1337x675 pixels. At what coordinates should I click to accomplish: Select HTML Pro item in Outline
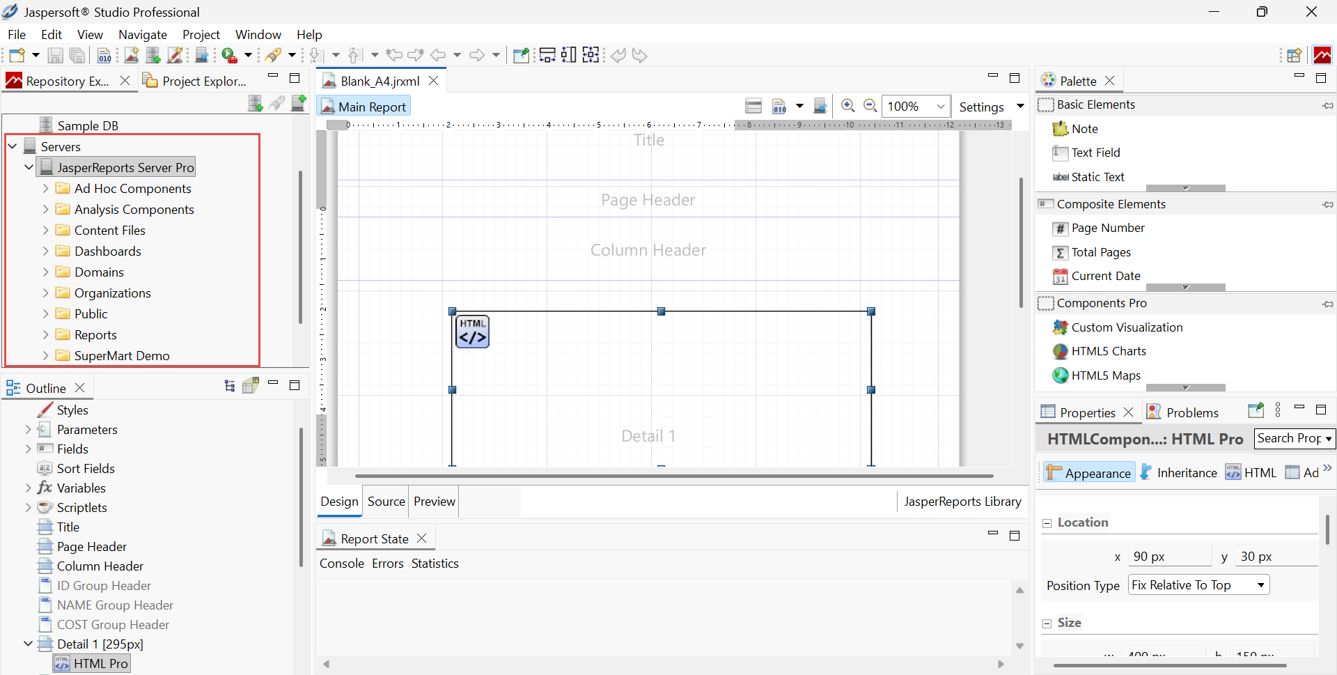(x=92, y=664)
